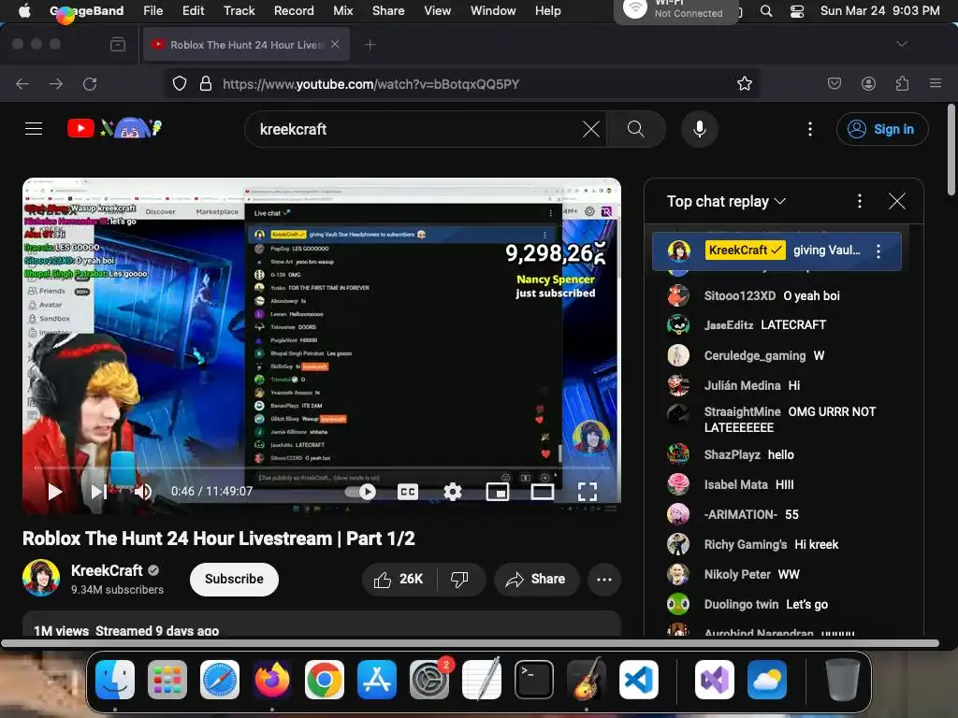Dislike this video
958x718 pixels.
[460, 579]
